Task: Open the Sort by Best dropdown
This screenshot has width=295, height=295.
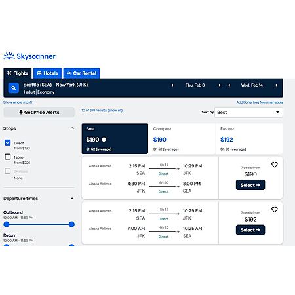Action: (x=248, y=112)
